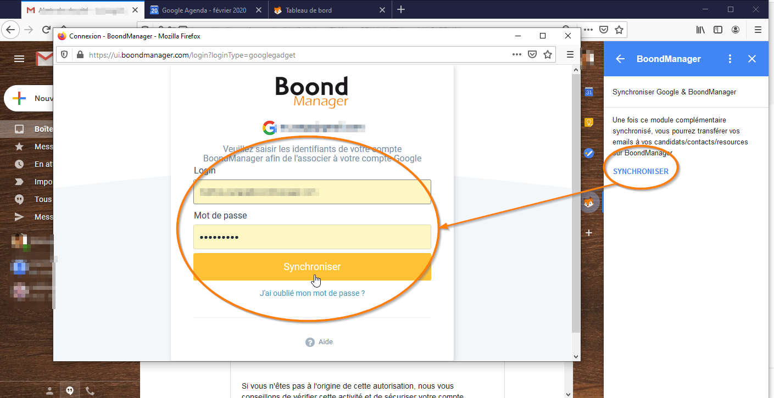Image resolution: width=774 pixels, height=398 pixels.
Task: Click the Hangouts contacts person icon at the bottom left
Action: point(49,391)
